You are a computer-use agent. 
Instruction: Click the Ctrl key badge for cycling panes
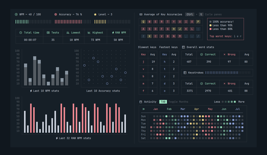[189, 14]
